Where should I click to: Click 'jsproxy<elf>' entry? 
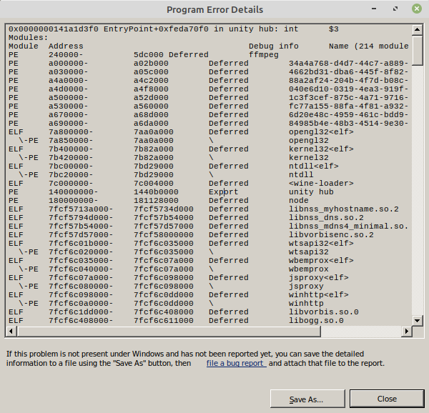(319, 278)
